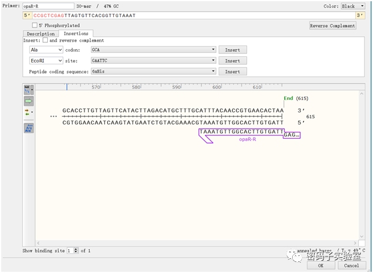This screenshot has height=273, width=373.
Task: Increment the binding site number stepper
Action: (x=76, y=249)
